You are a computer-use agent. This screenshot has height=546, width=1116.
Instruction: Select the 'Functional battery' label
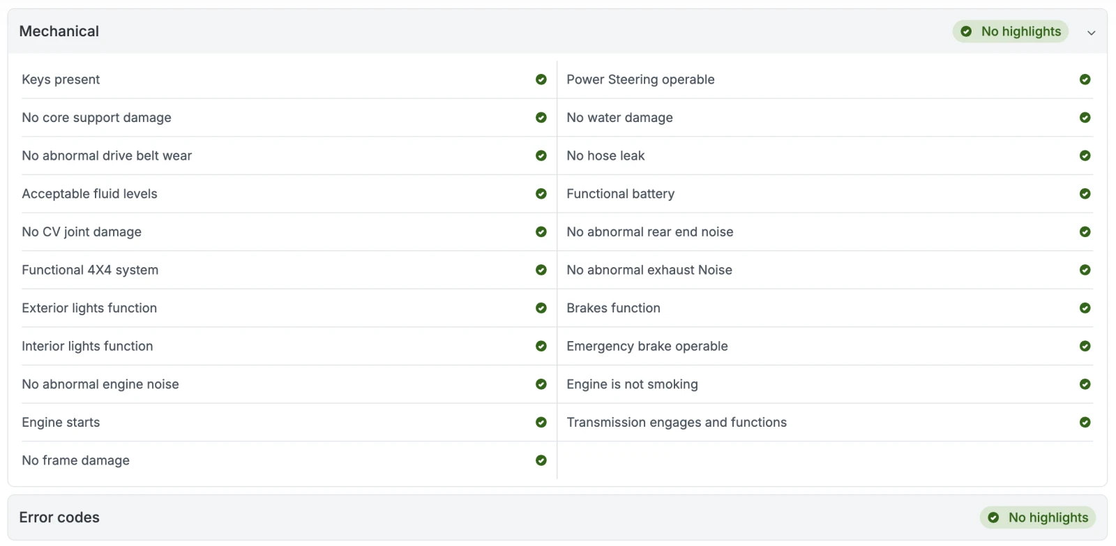[620, 194]
